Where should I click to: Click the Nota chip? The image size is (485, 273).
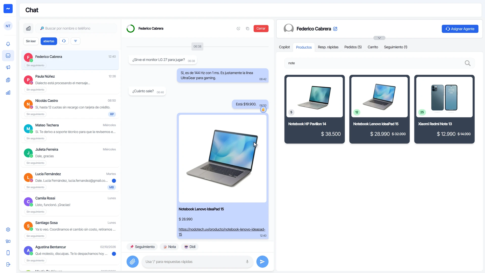click(169, 247)
